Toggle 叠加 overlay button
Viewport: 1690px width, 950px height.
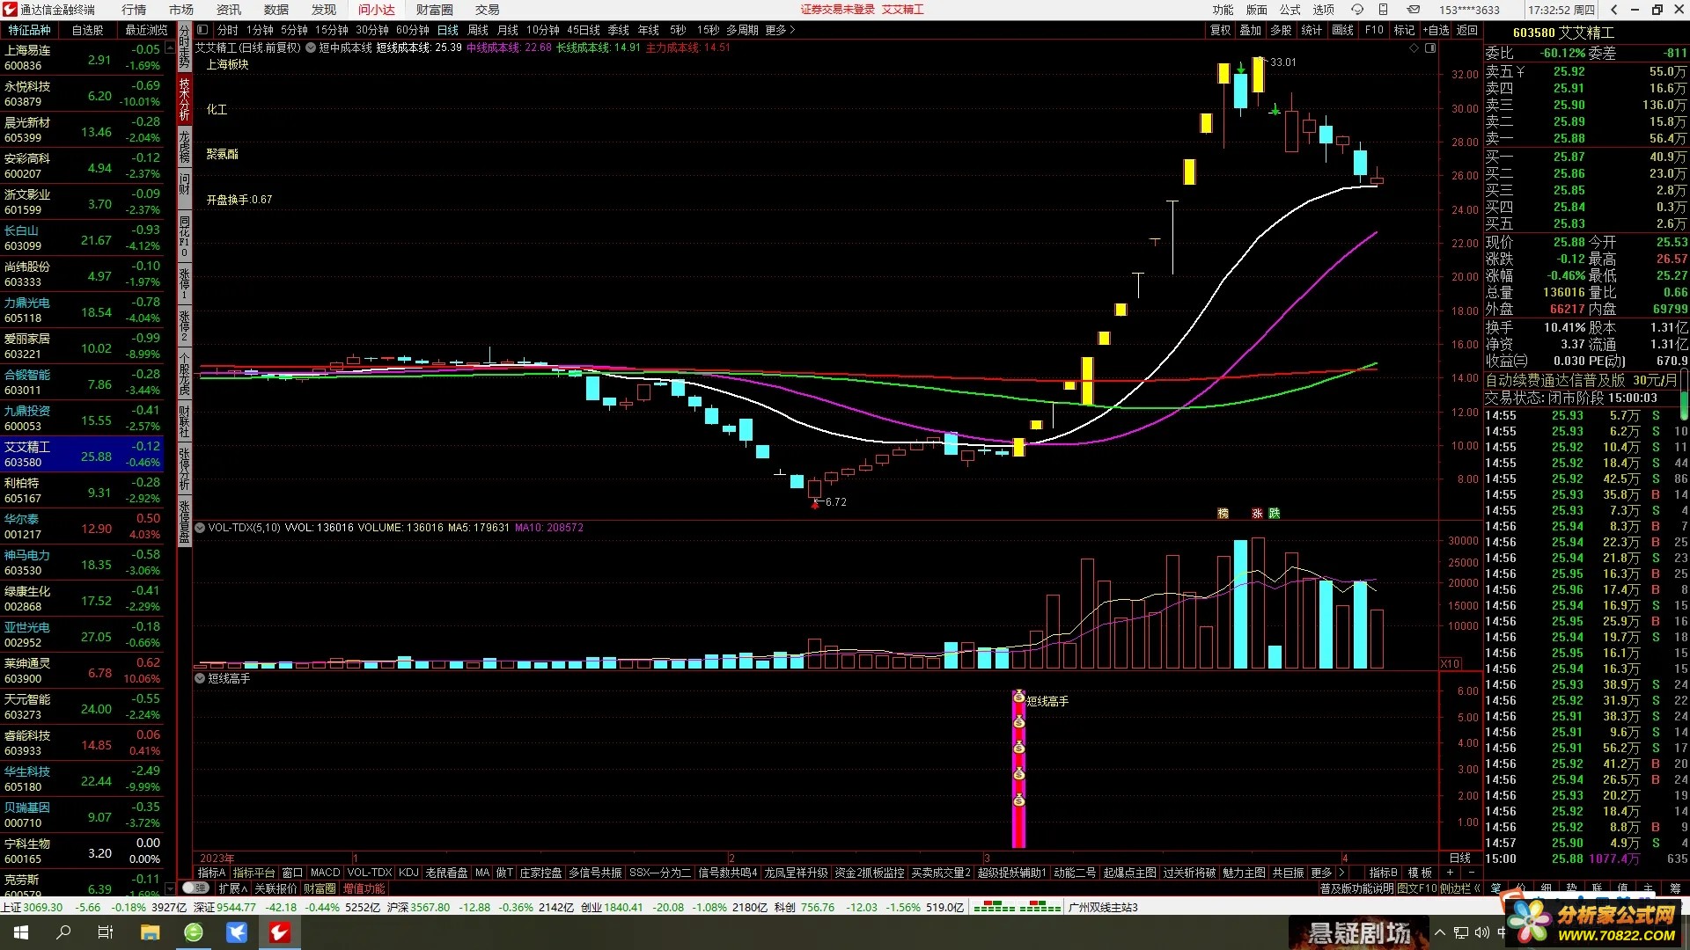click(1250, 30)
